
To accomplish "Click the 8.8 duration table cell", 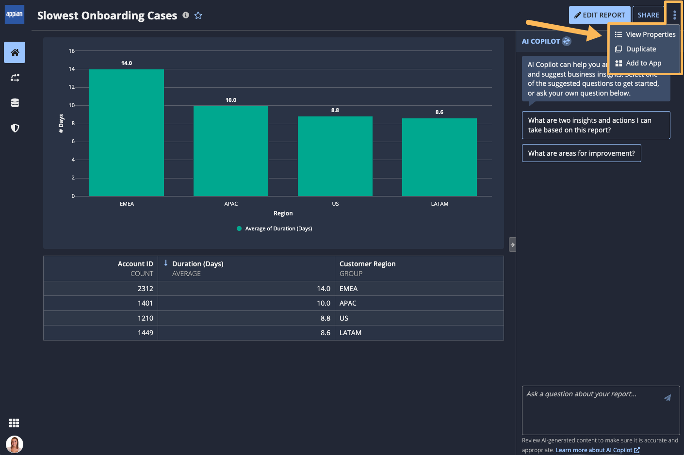I will (246, 318).
